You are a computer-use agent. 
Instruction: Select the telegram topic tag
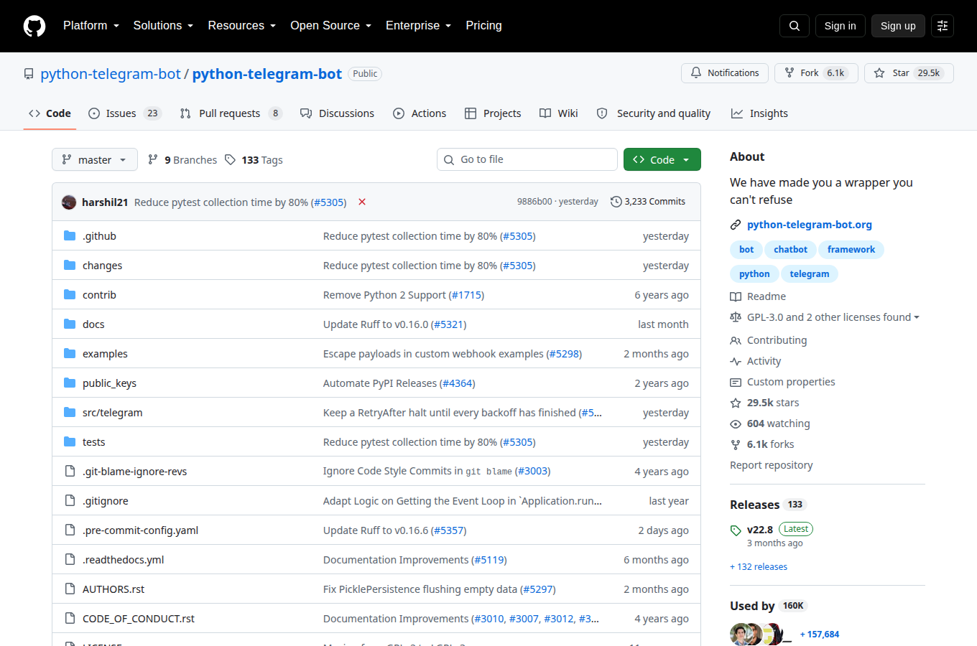point(810,274)
